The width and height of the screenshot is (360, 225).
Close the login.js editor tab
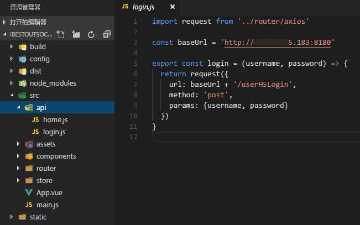pyautogui.click(x=173, y=7)
